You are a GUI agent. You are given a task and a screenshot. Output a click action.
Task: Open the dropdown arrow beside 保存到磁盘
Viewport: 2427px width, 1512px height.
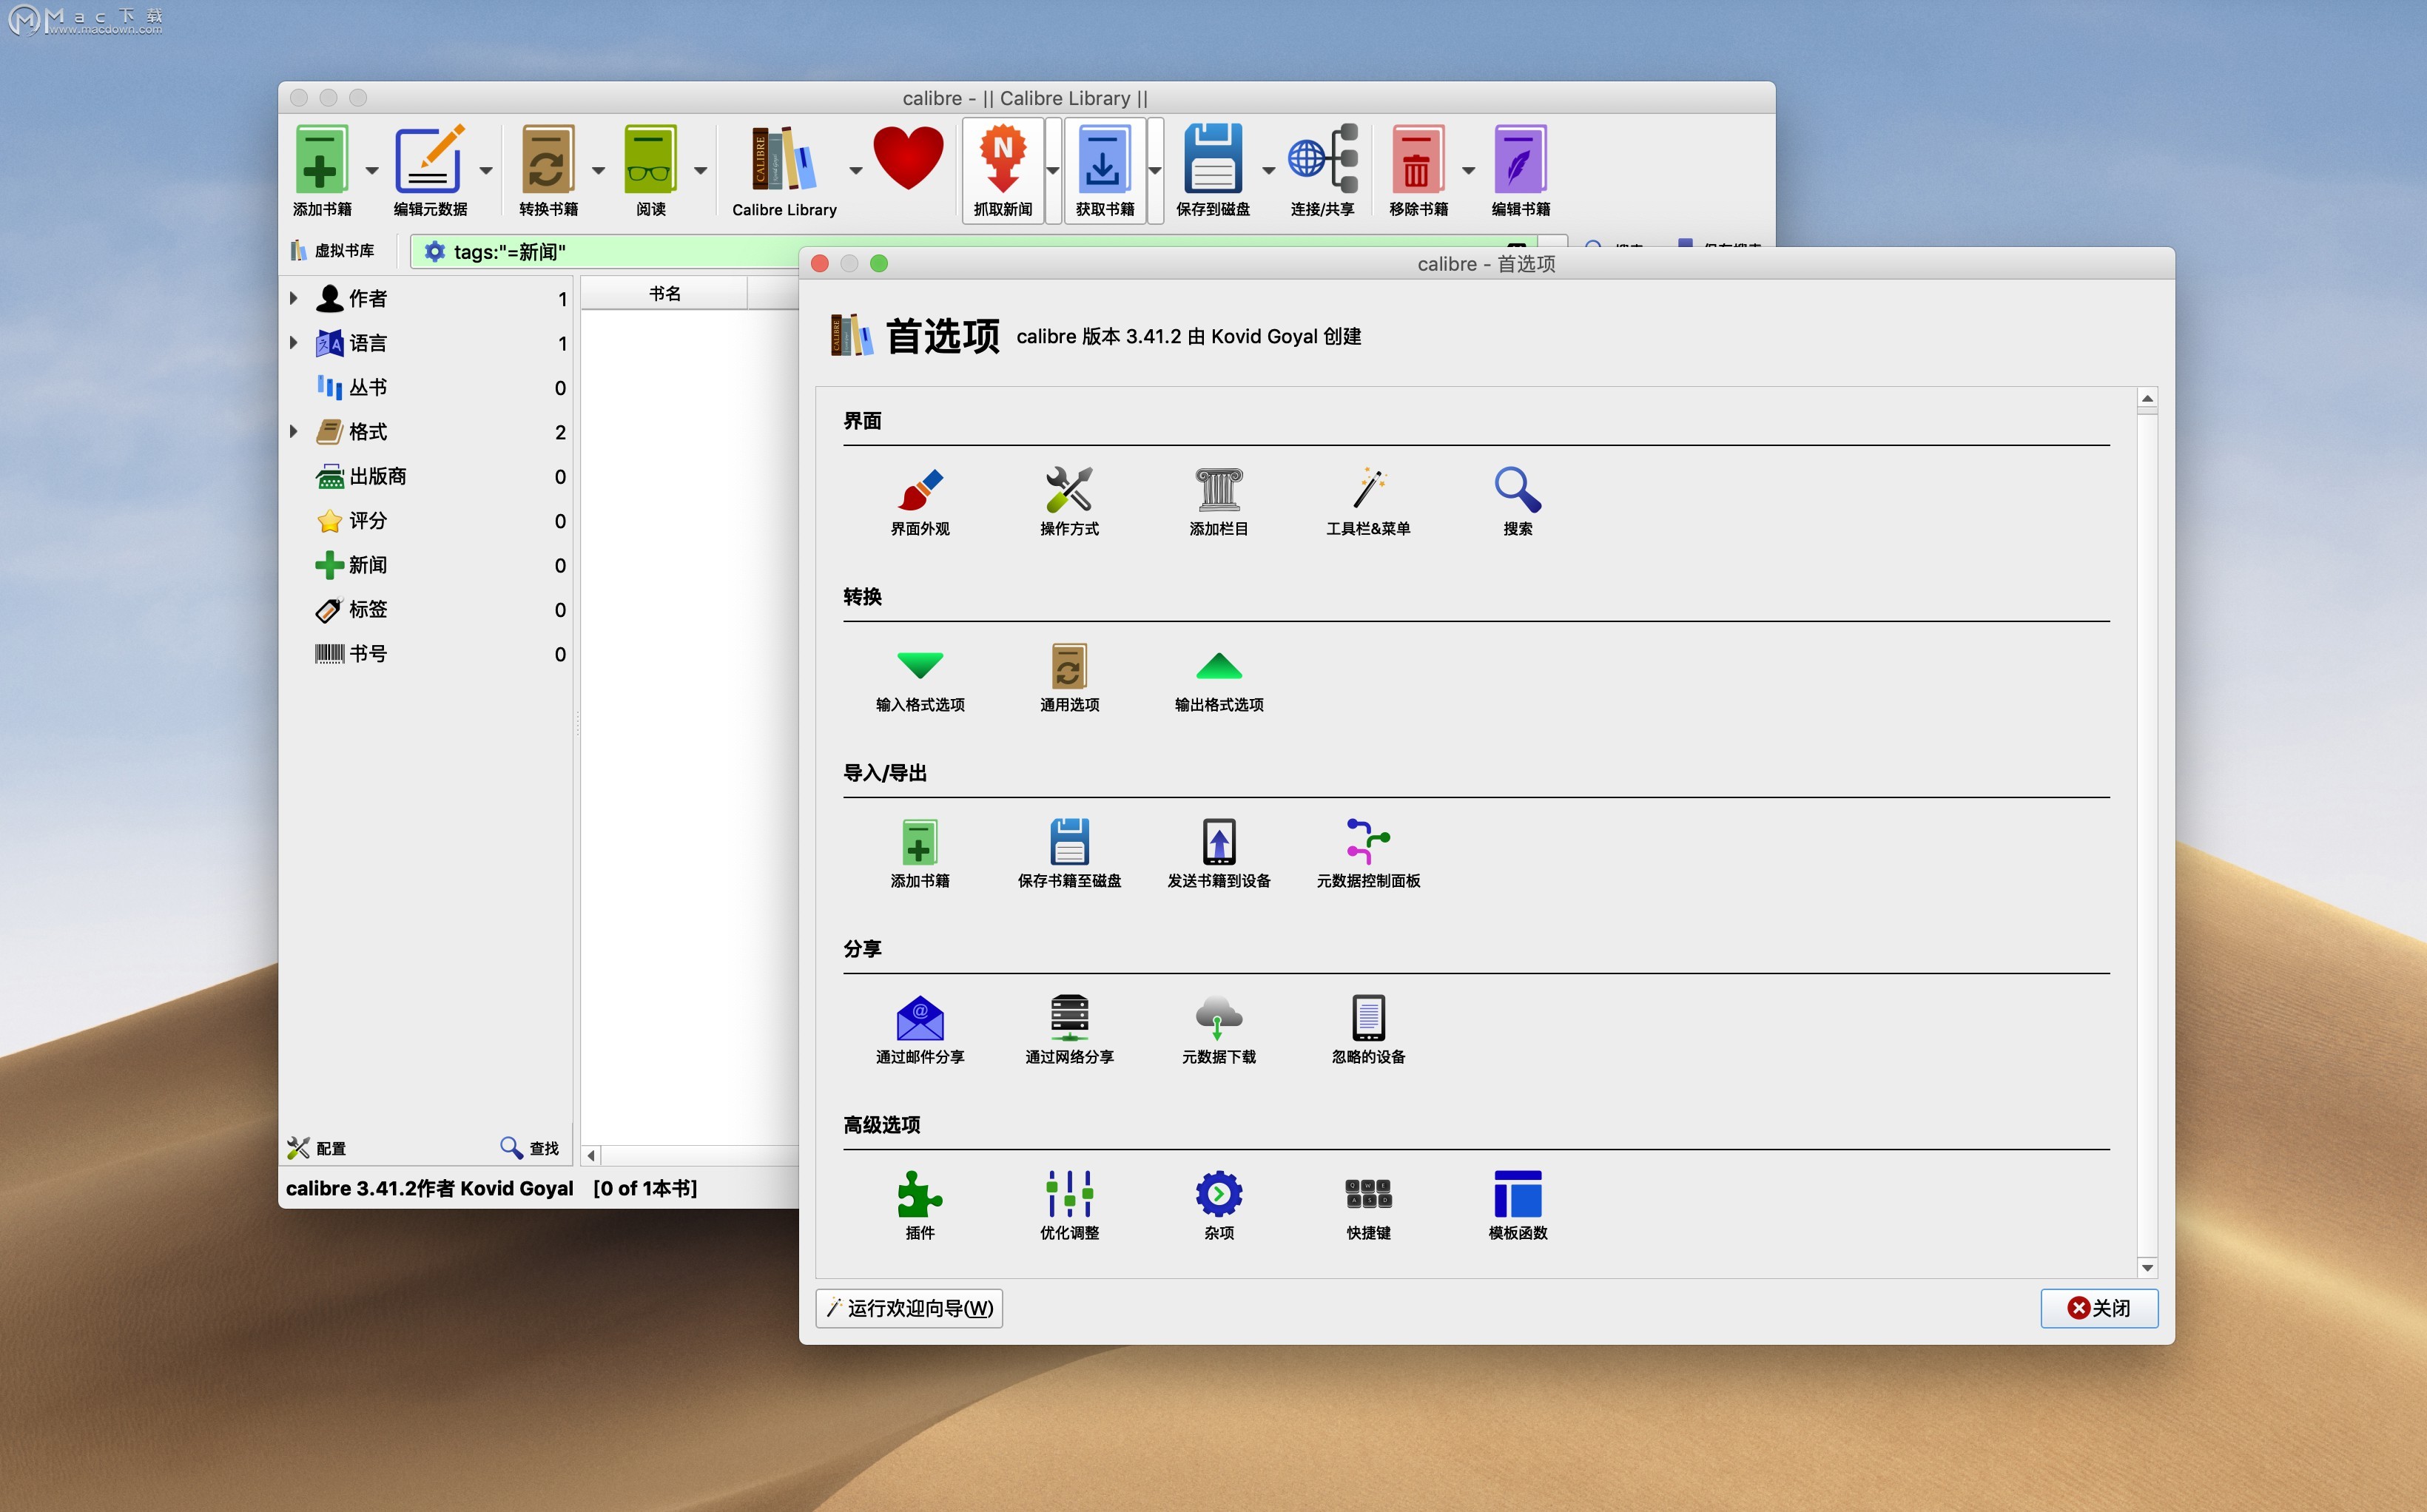1268,170
